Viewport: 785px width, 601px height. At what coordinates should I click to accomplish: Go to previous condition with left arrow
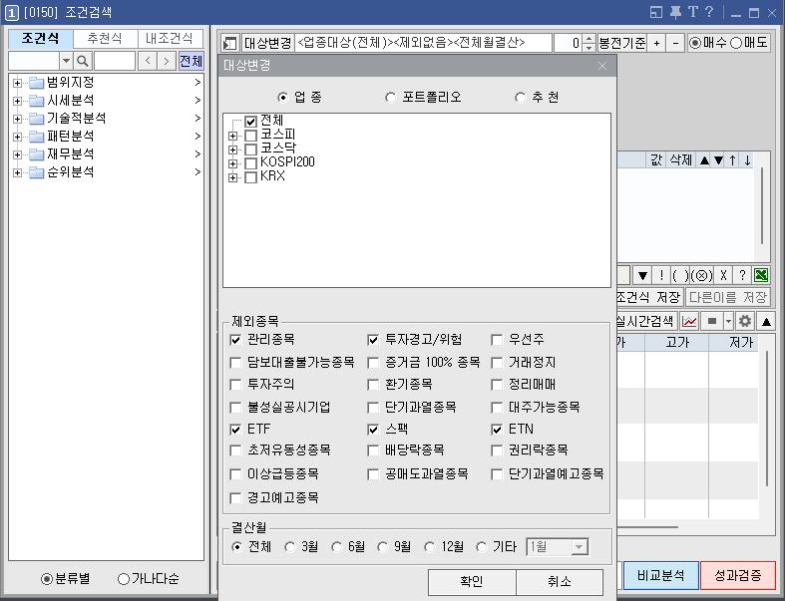tap(148, 61)
